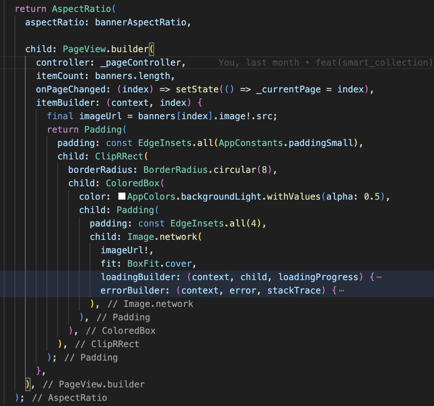Click the alpha value '0.5'
This screenshot has height=406, width=434.
[x=372, y=197]
